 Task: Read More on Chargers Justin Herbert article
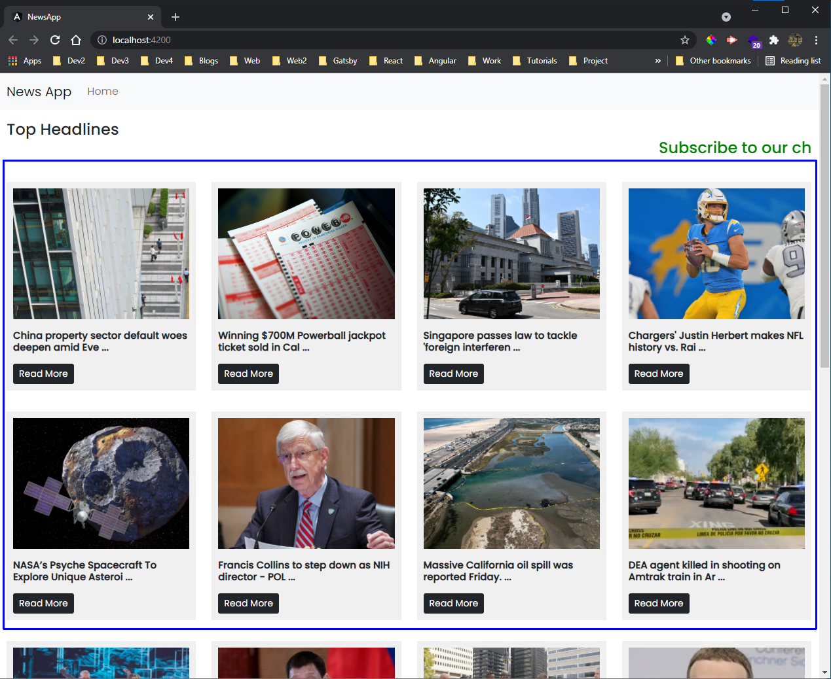point(659,374)
